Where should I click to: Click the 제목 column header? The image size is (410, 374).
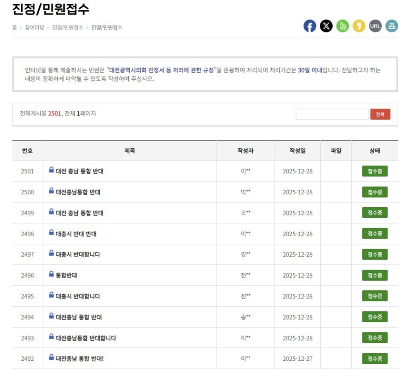pos(130,150)
